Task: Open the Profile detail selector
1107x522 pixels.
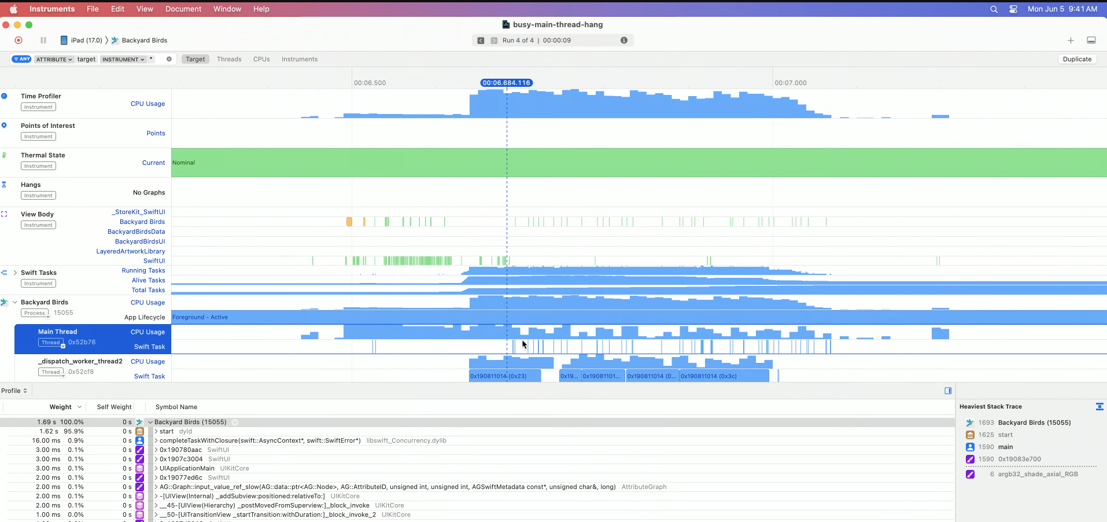Action: [14, 391]
